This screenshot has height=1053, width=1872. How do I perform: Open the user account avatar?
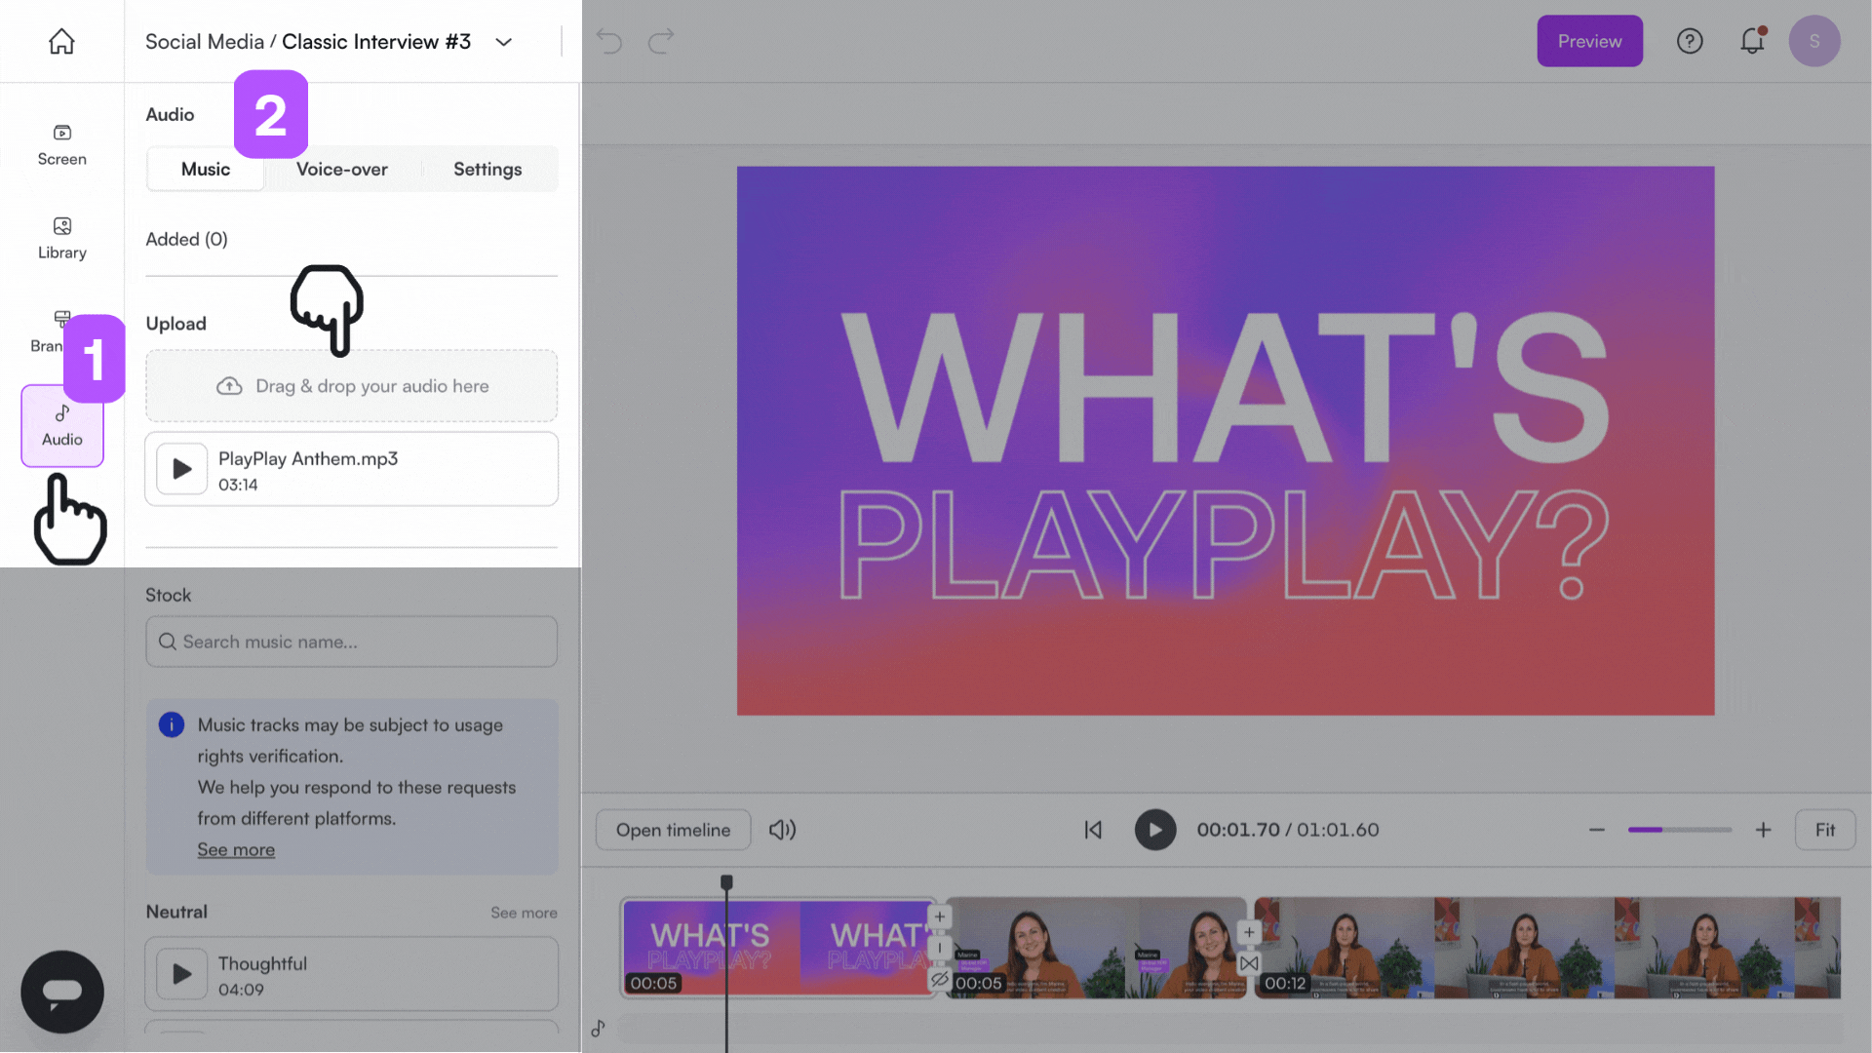1814,41
